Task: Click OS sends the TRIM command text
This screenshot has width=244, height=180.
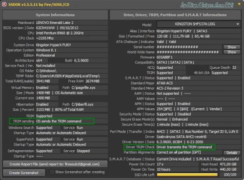Action: pos(59,121)
